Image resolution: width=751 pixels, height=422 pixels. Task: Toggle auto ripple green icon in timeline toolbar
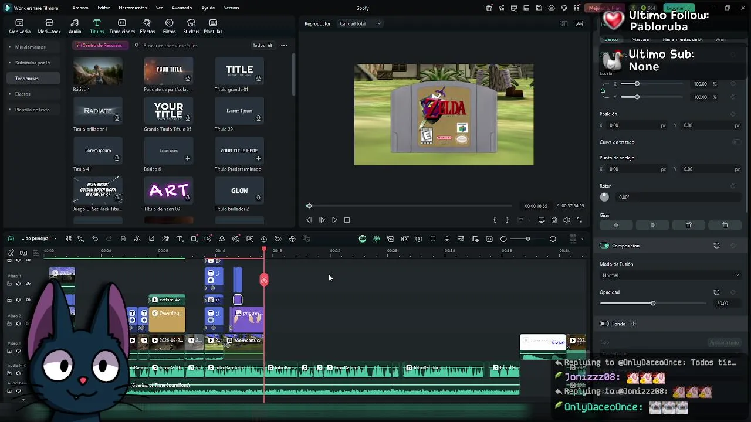363,239
